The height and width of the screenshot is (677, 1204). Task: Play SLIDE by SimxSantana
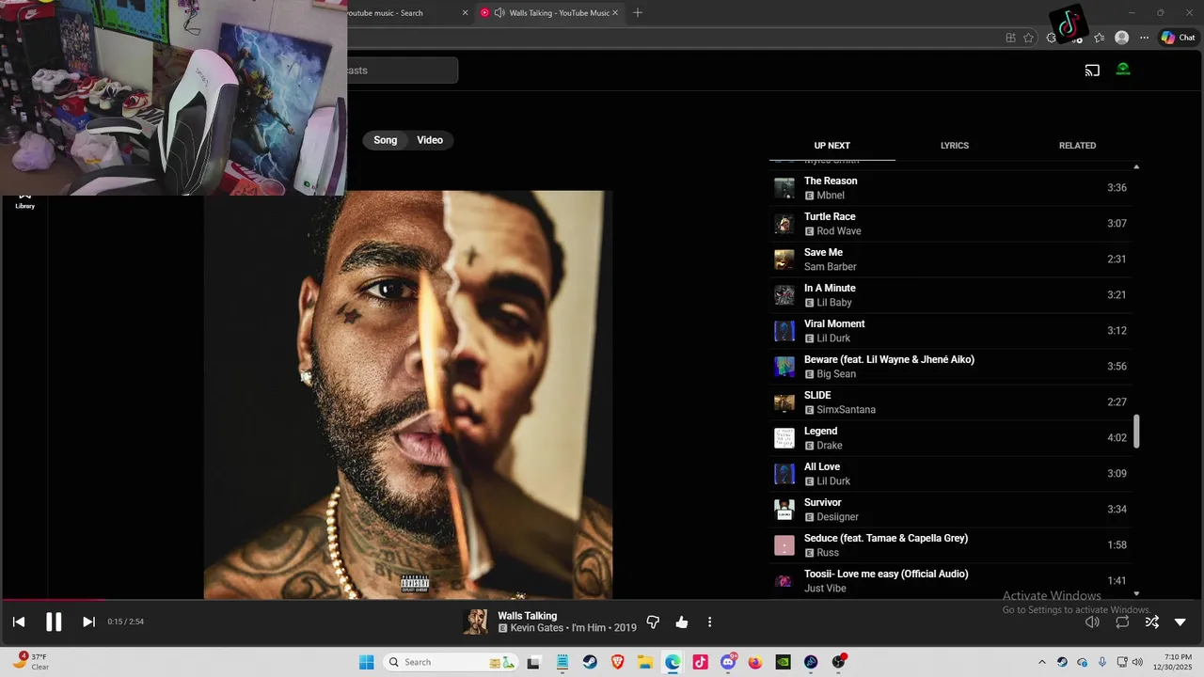(953, 402)
